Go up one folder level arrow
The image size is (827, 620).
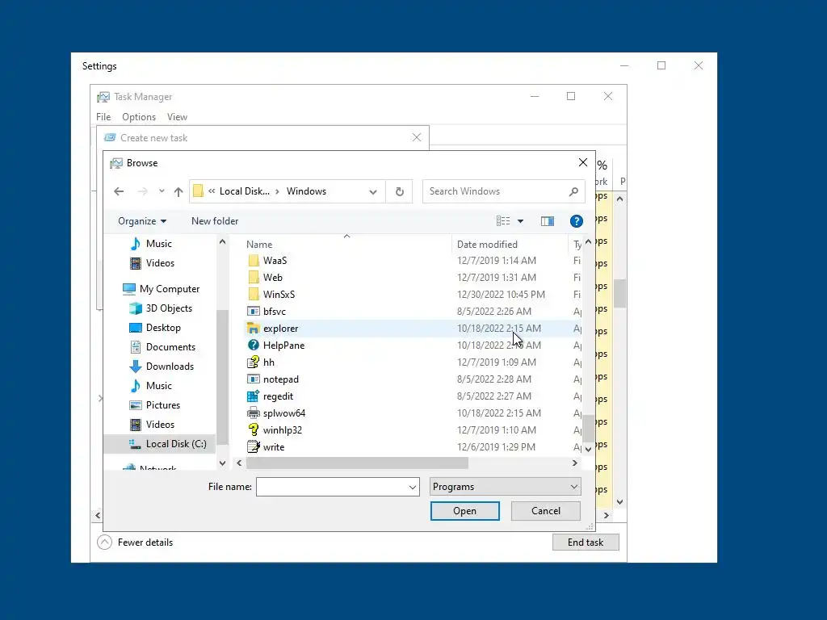click(178, 191)
